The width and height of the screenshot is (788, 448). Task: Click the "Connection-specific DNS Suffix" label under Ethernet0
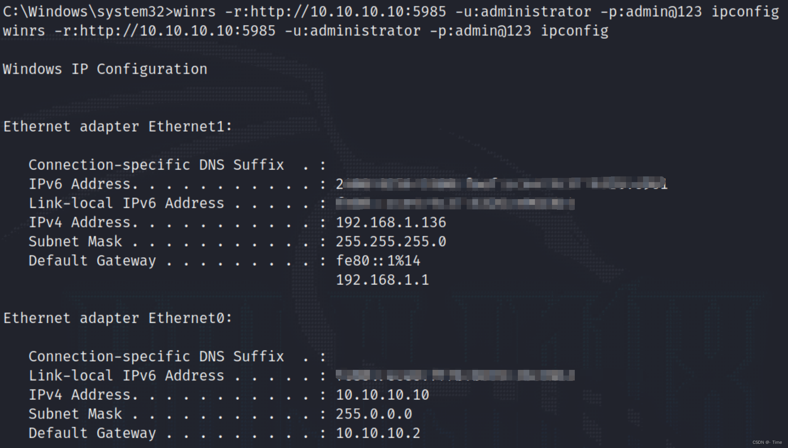pyautogui.click(x=156, y=357)
